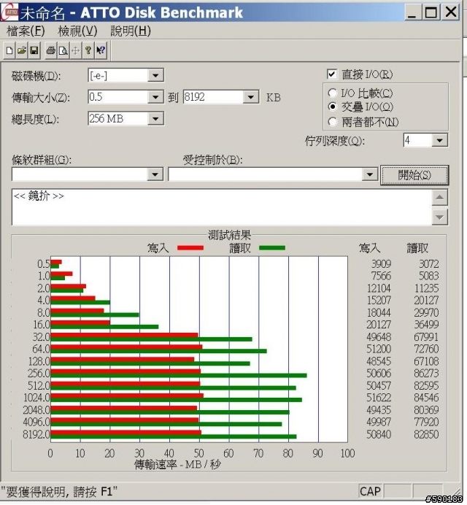467x505 pixels.
Task: Click the 256.0 row label in chart
Action: point(39,373)
